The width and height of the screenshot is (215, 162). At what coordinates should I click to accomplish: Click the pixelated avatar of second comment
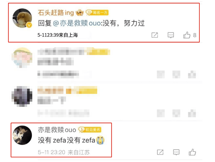[x=22, y=58]
